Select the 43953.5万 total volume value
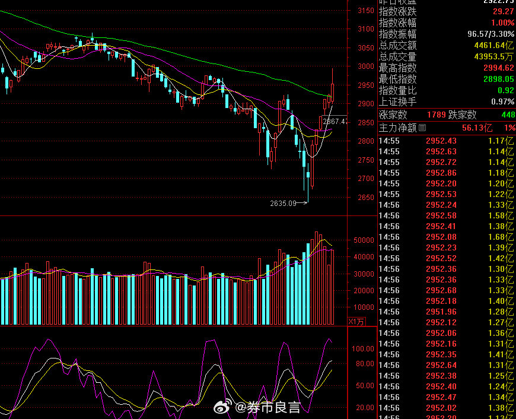Image resolution: width=516 pixels, height=419 pixels. point(494,56)
